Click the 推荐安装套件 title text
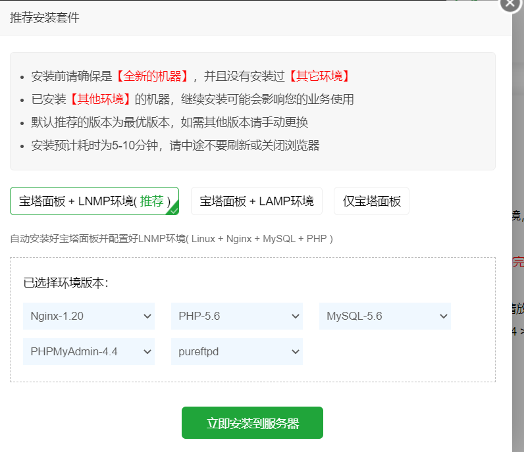This screenshot has height=452, width=524. (45, 18)
